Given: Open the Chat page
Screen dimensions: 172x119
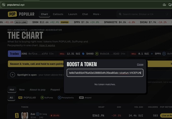Looking at the screenshot, I should pyautogui.click(x=85, y=14).
